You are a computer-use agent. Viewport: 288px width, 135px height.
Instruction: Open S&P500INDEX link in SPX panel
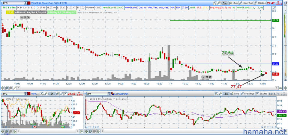121,94
